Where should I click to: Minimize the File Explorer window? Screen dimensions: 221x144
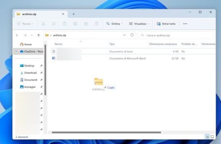[190, 12]
